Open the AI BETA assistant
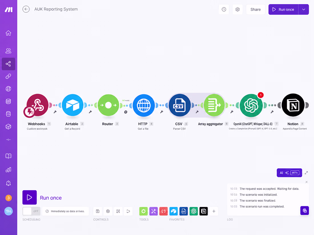The image size is (314, 235). pos(289,173)
